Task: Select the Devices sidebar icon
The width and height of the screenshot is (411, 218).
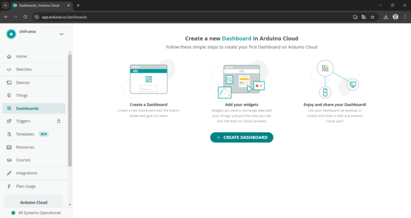Action: pyautogui.click(x=9, y=82)
